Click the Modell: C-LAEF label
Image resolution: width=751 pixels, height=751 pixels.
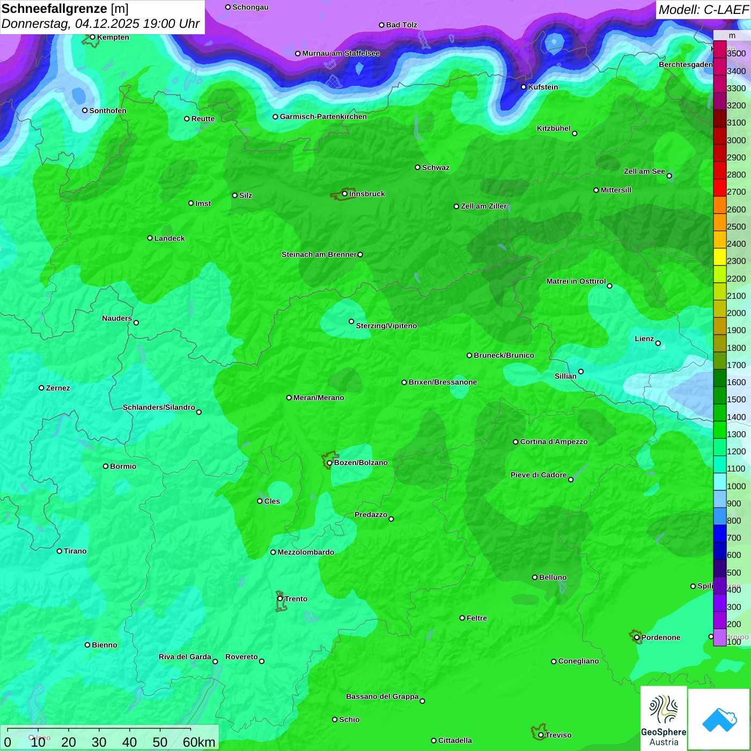pyautogui.click(x=703, y=10)
